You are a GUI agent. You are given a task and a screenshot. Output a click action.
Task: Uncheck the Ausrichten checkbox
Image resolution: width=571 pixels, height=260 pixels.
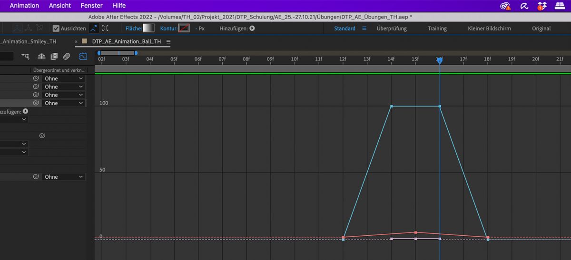(x=56, y=29)
